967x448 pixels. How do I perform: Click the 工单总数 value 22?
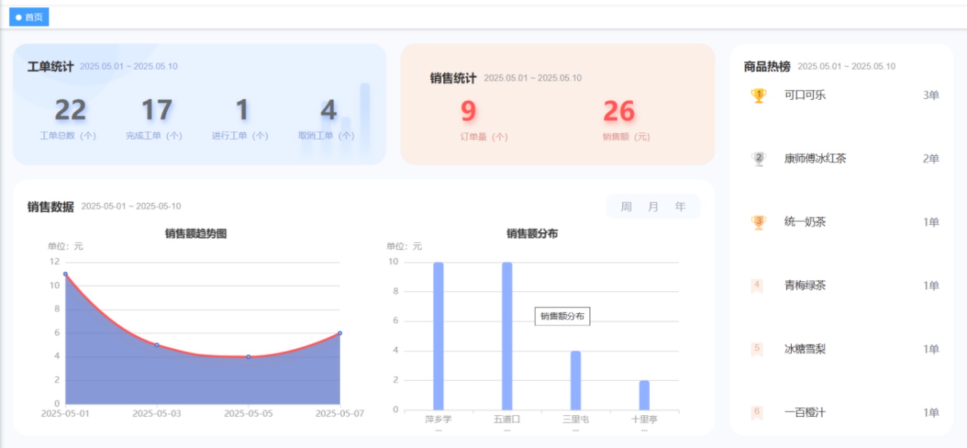70,110
